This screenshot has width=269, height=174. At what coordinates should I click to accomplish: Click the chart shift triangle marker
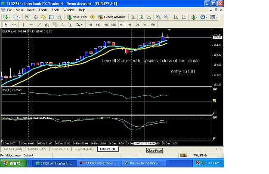(169, 30)
